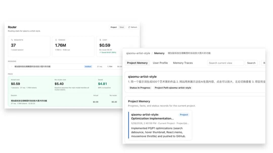The height and width of the screenshot is (153, 273).
Task: Open the Memory Traces tab
Action: 183,63
